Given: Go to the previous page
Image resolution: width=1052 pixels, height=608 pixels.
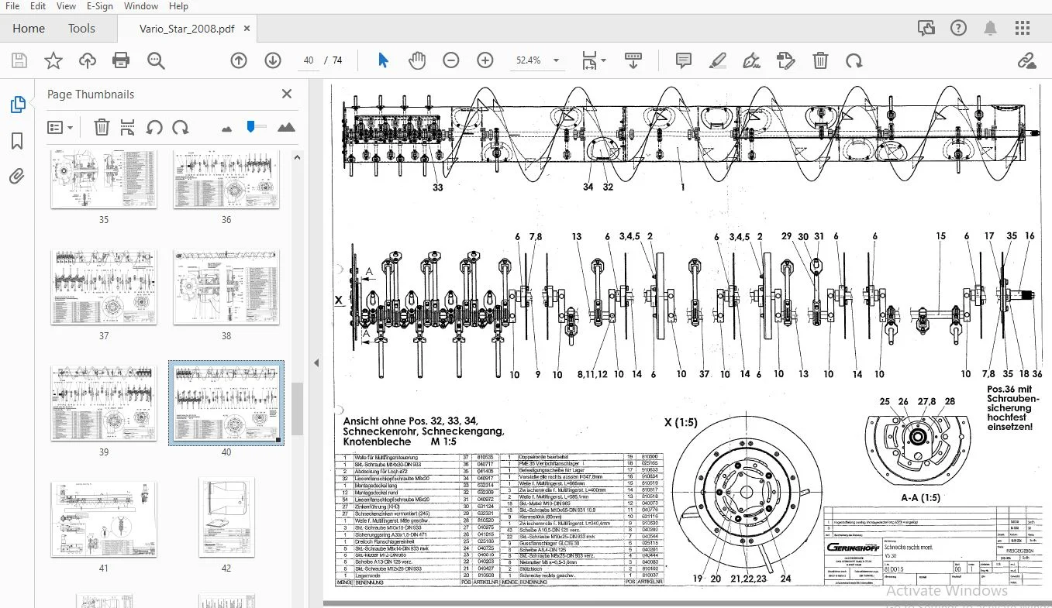Looking at the screenshot, I should tap(238, 60).
